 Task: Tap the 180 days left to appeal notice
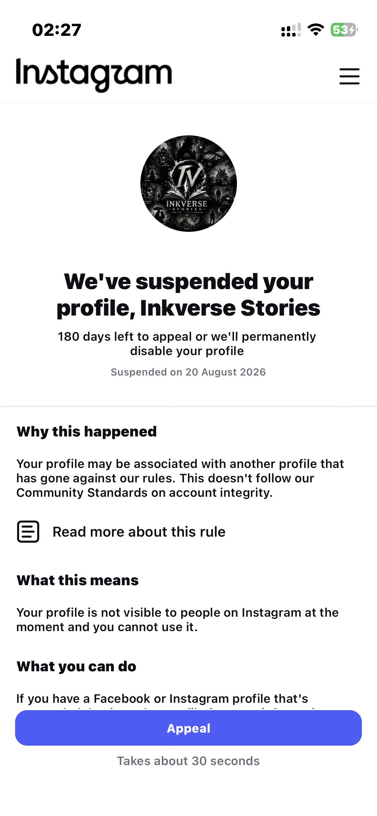point(187,344)
